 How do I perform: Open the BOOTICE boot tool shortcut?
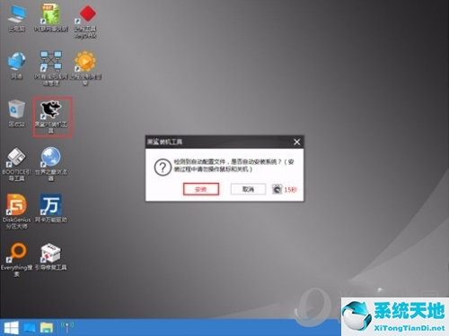click(16, 164)
